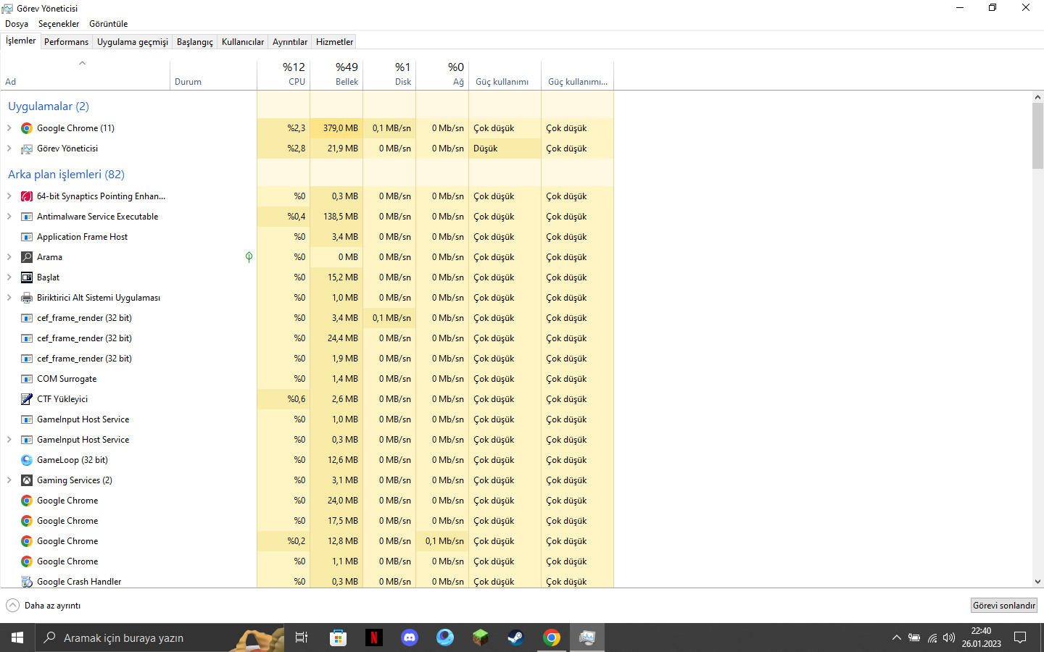
Task: Select the Arka plan işlemleri (82) heading
Action: click(x=66, y=175)
